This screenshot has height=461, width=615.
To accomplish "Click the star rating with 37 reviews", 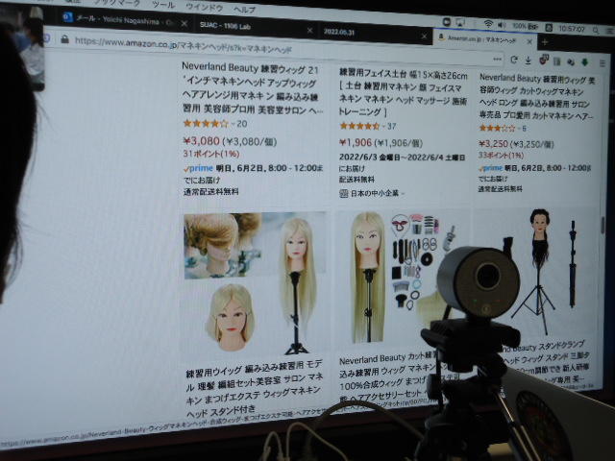I will (360, 126).
